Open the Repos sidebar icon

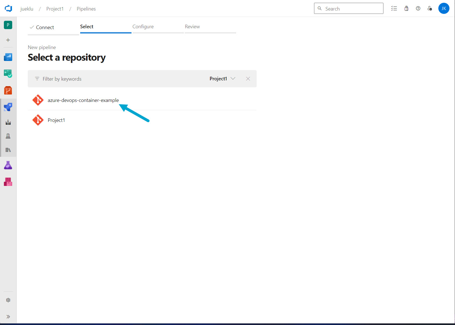(x=8, y=90)
